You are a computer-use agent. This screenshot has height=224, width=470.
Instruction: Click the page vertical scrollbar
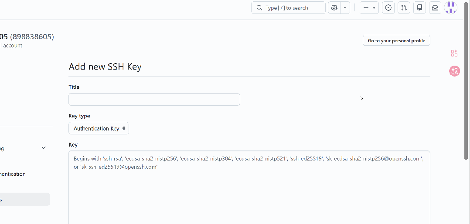click(467, 87)
